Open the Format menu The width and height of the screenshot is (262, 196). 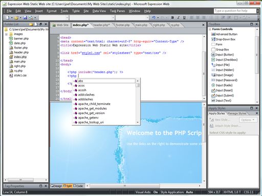pyautogui.click(x=52, y=11)
